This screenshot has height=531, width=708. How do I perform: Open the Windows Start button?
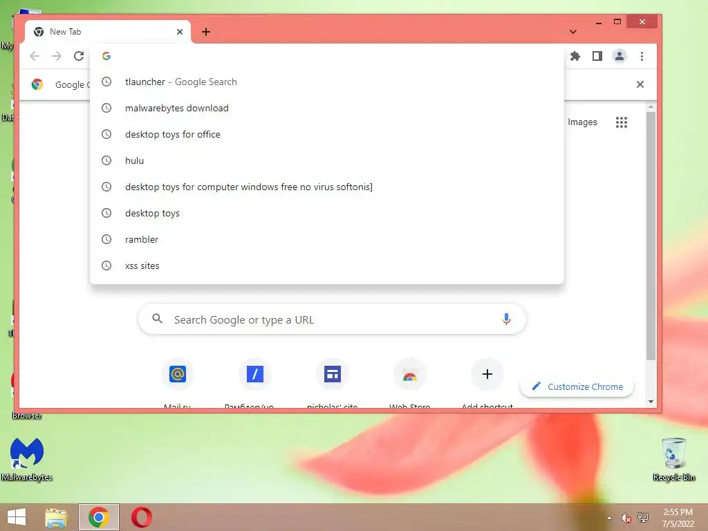coord(17,517)
